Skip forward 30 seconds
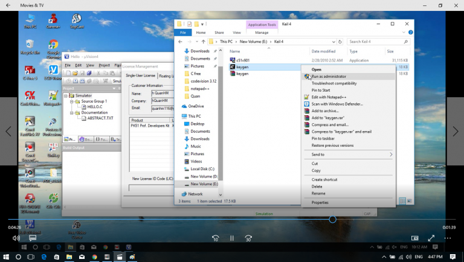Viewport: 464px width, 262px height. pyautogui.click(x=248, y=238)
